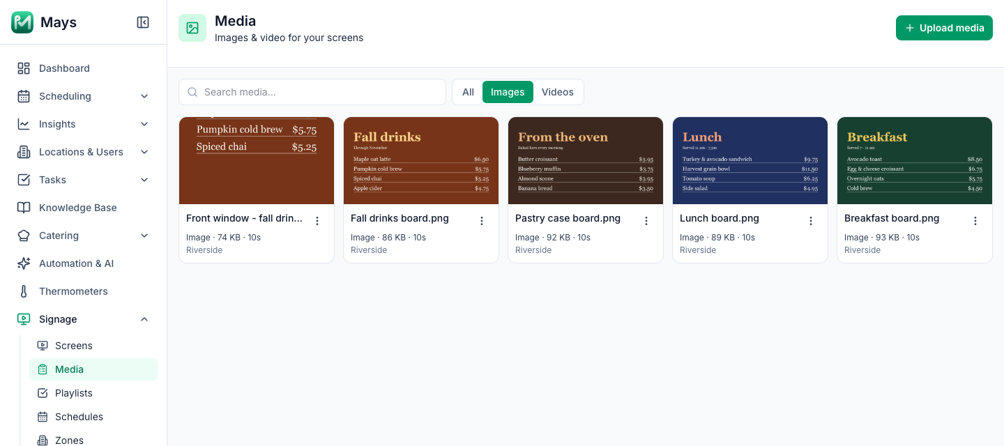
Task: Focus the Search media field
Action: (x=312, y=92)
